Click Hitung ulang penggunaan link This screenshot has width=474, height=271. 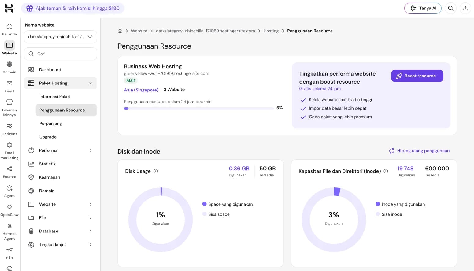(x=419, y=151)
